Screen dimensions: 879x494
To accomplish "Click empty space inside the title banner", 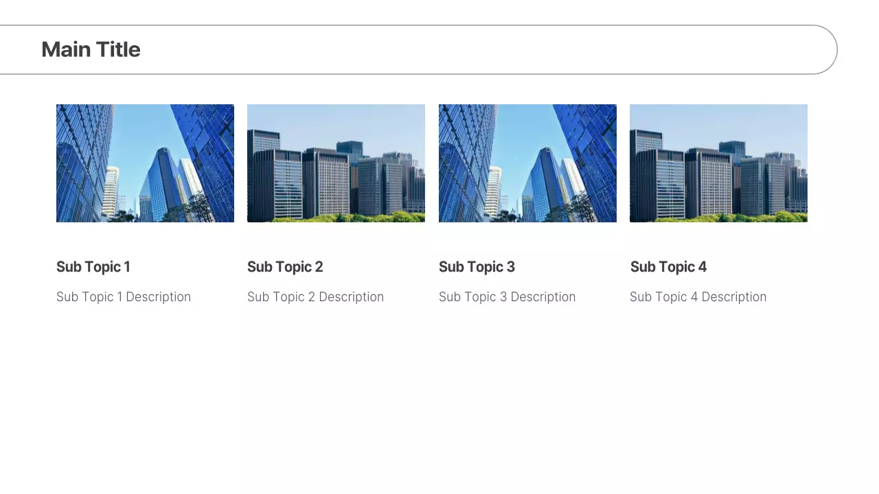I will [481, 49].
